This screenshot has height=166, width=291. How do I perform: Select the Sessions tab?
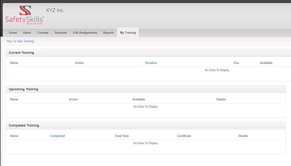61,33
